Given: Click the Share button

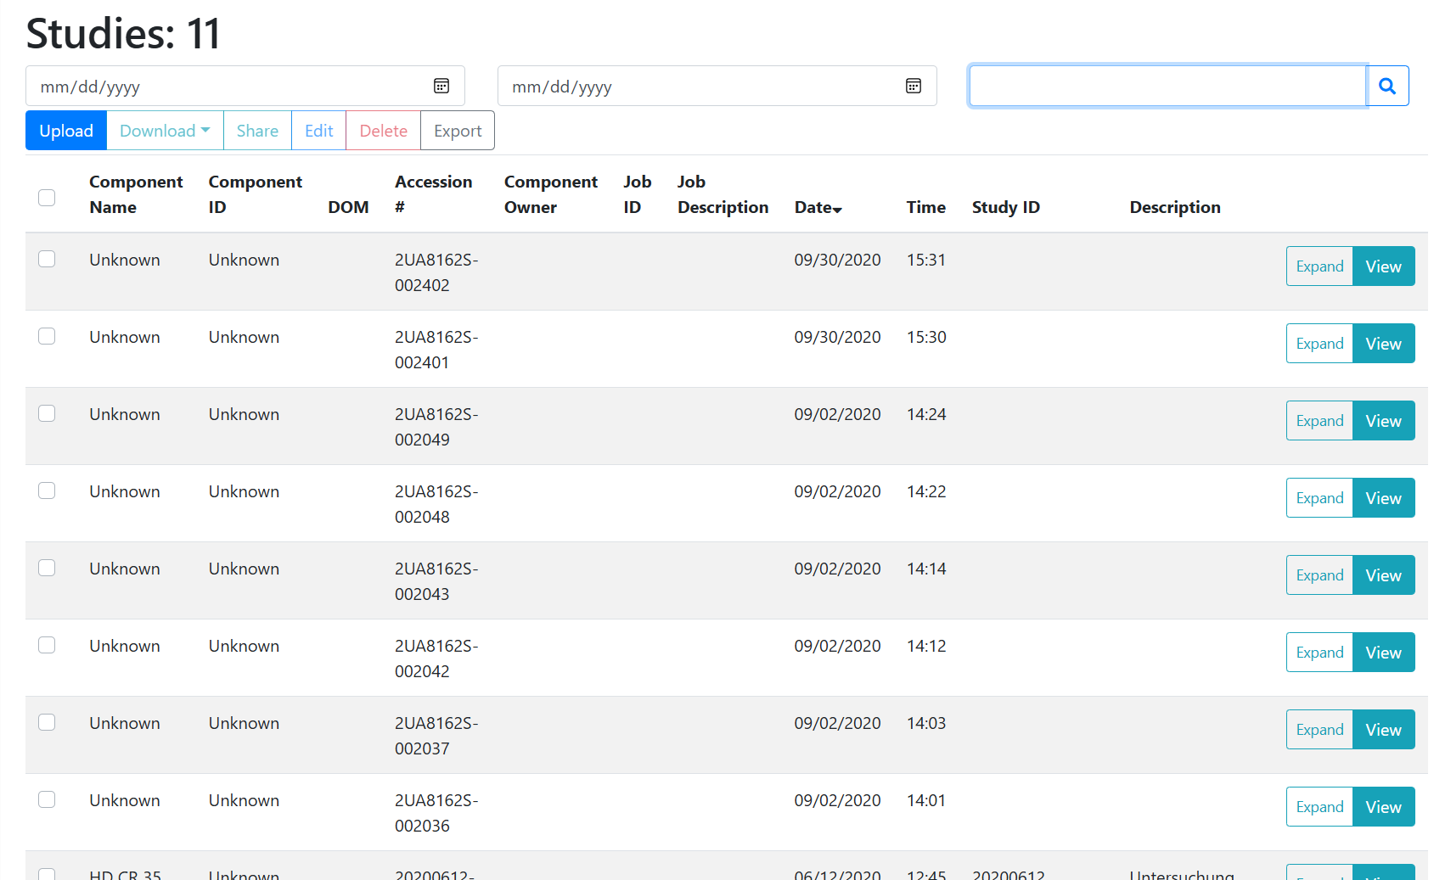Looking at the screenshot, I should [x=257, y=131].
